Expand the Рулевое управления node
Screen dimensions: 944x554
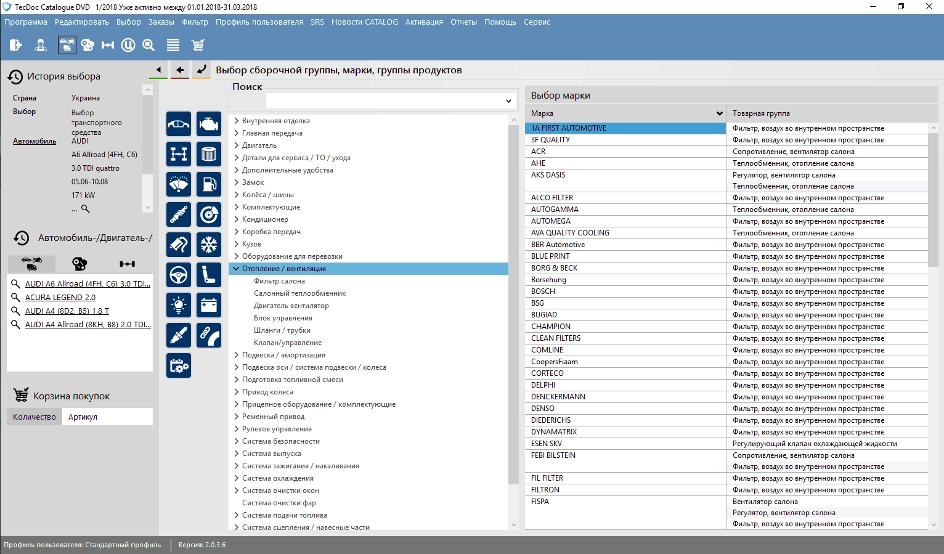(x=237, y=429)
